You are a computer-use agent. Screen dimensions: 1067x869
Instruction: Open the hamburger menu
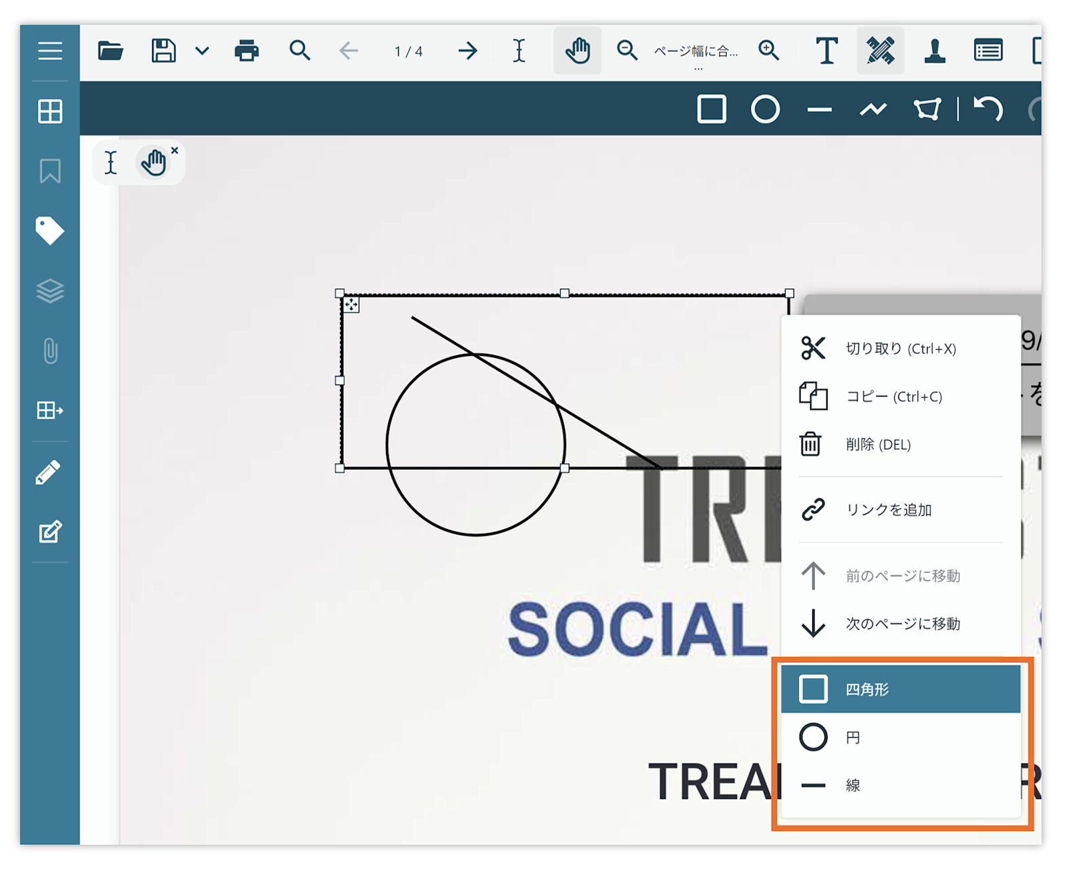50,51
